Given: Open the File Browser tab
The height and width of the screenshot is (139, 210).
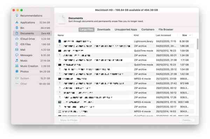Looking at the screenshot, I should click(166, 30).
